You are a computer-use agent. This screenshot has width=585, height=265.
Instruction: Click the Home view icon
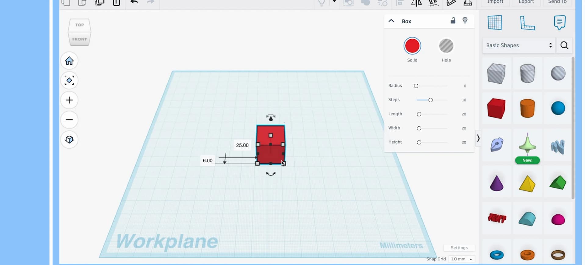point(69,61)
